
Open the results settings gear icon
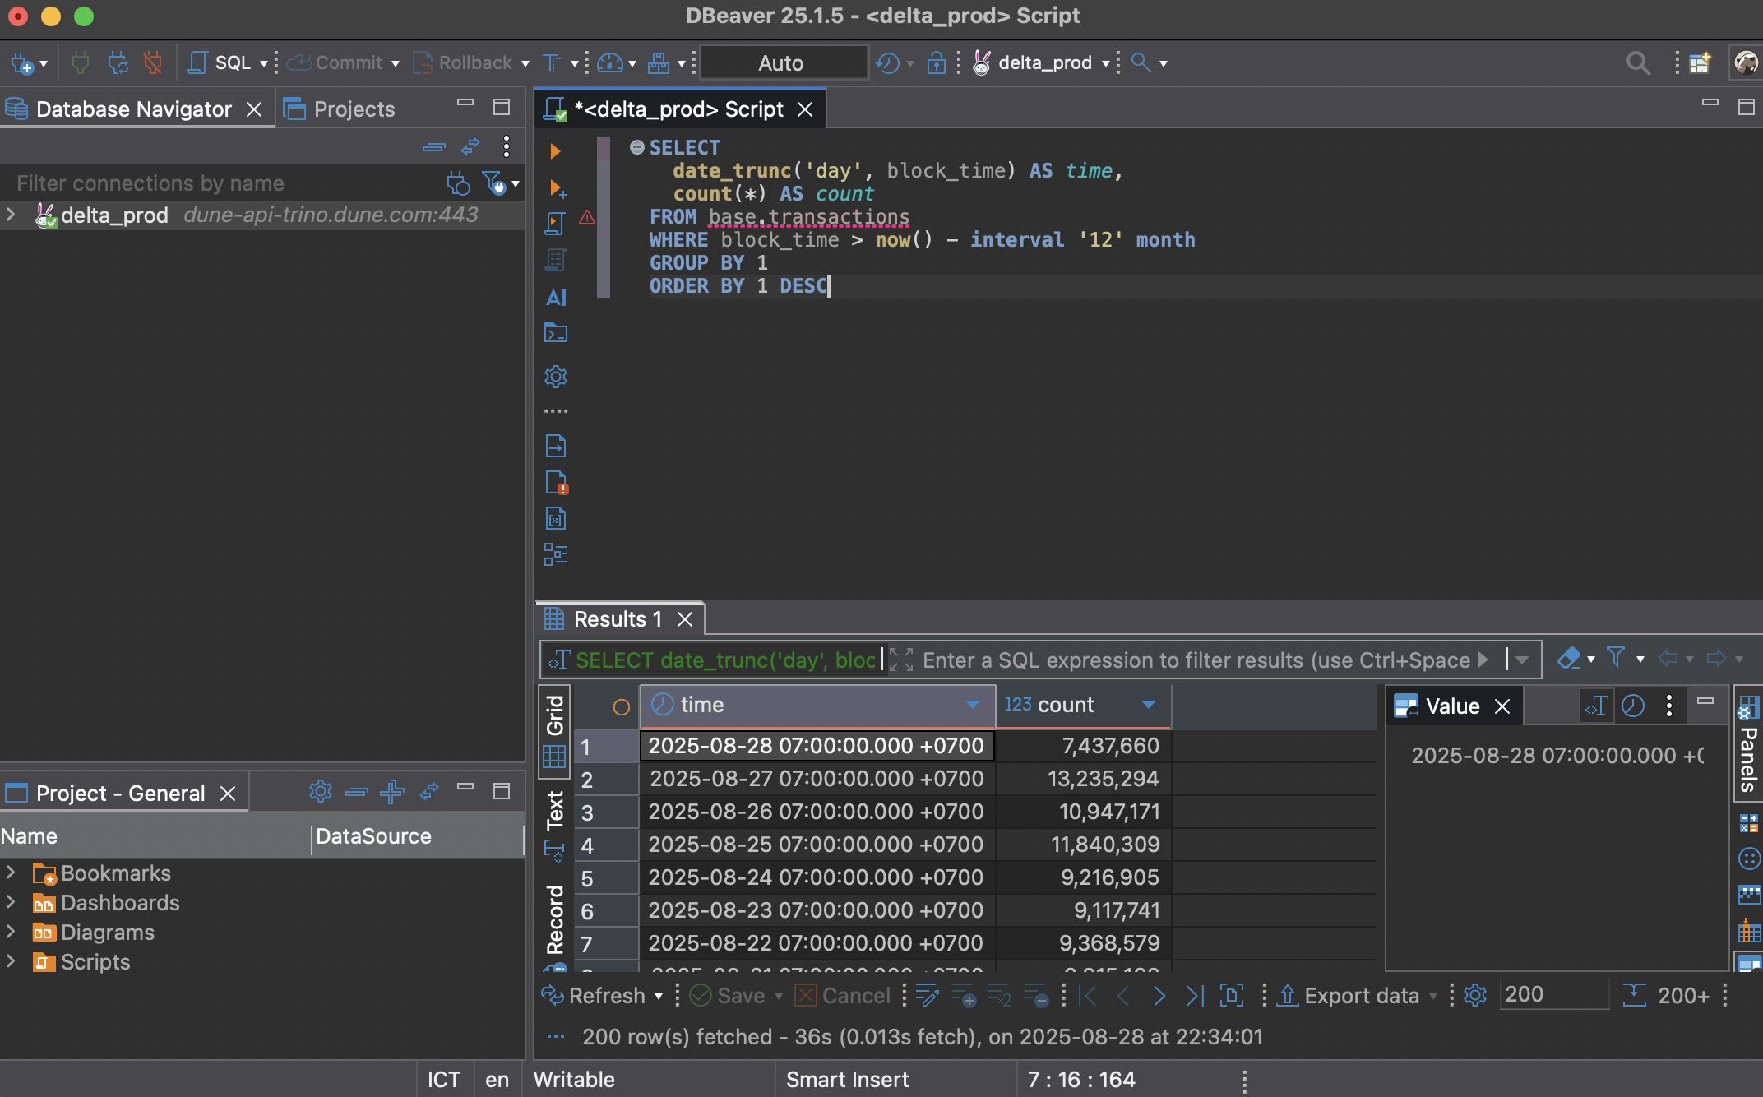1475,996
